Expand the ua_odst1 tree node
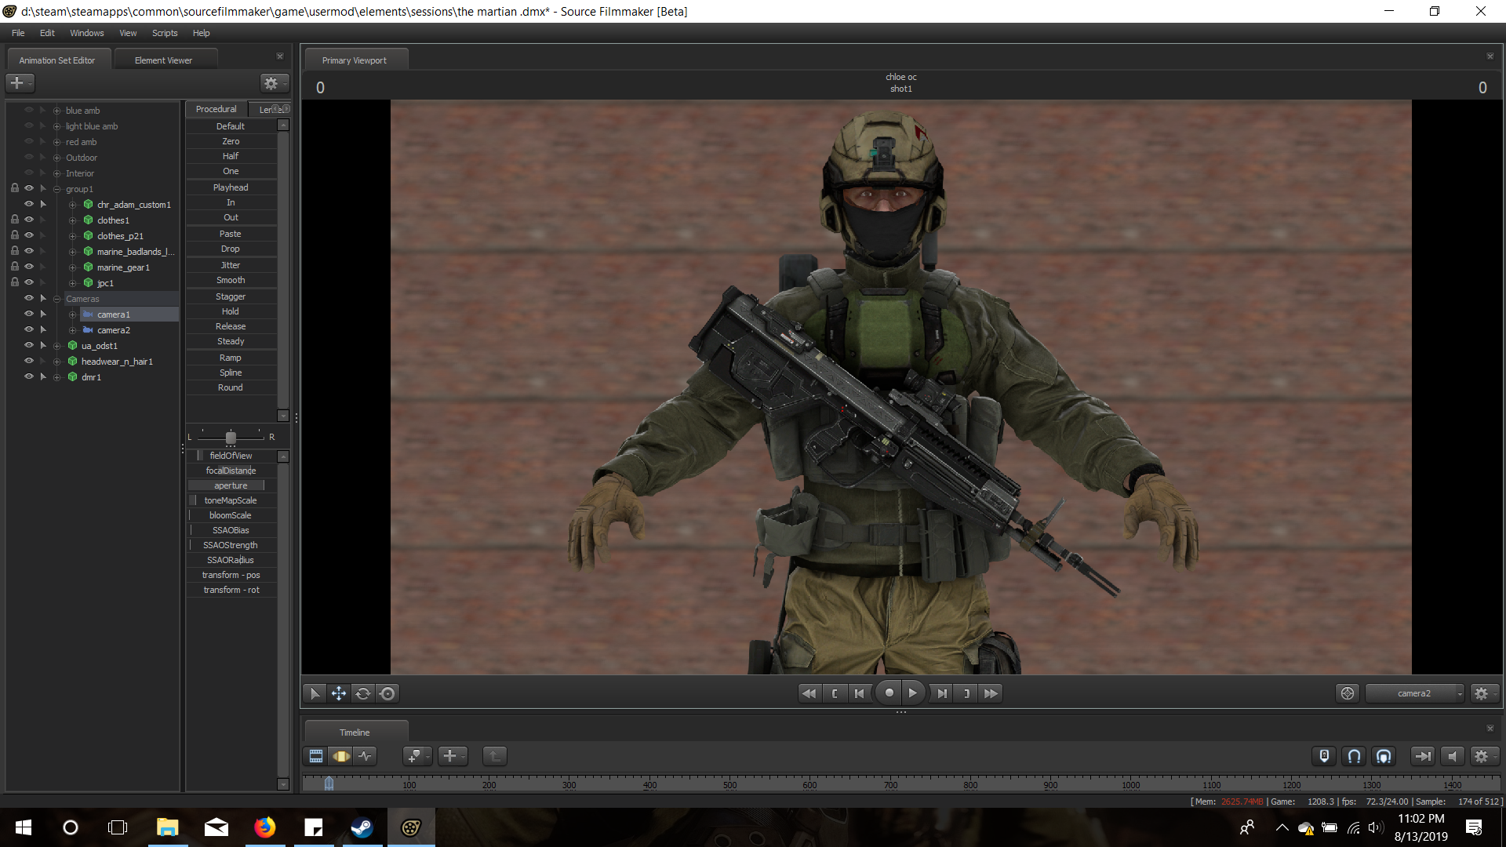The height and width of the screenshot is (847, 1506). (x=56, y=346)
